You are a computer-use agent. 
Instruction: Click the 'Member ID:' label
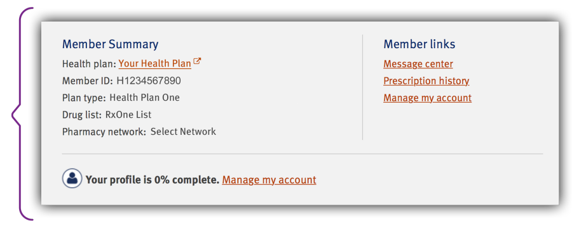pyautogui.click(x=88, y=80)
